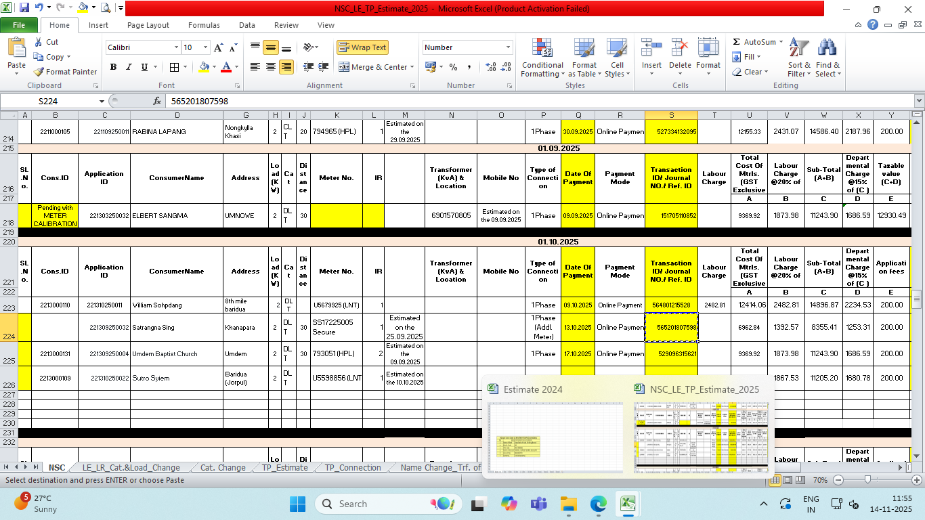Image resolution: width=925 pixels, height=520 pixels.
Task: Switch to the TP_Estimate sheet tab
Action: click(284, 467)
